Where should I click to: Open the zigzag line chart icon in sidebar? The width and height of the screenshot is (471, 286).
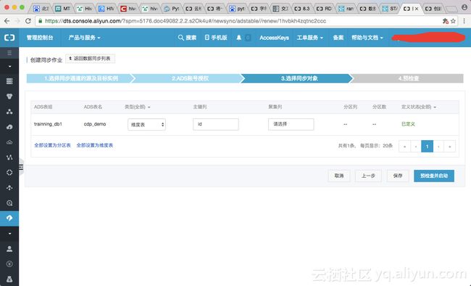point(9,158)
